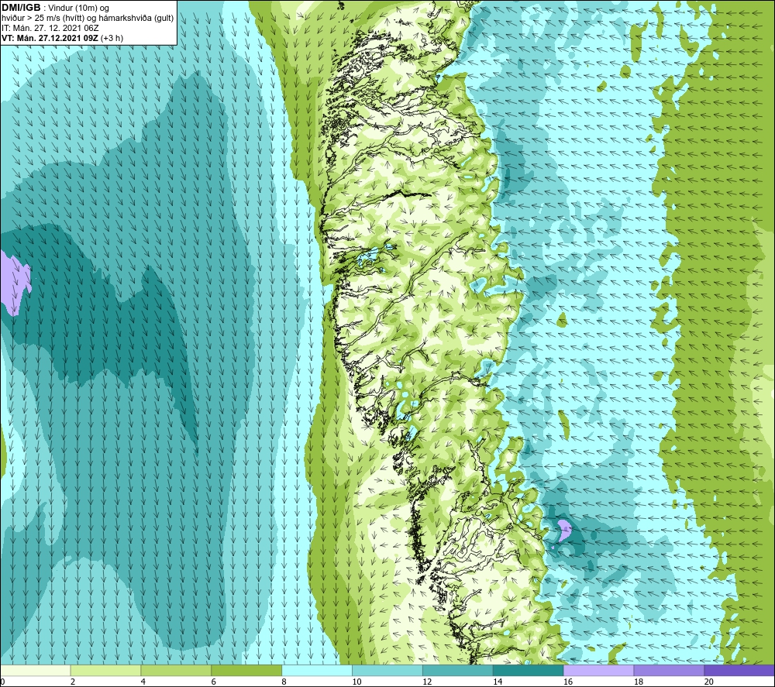Click the 0-2 m/s pale yellow legend swatch
The width and height of the screenshot is (775, 687).
tap(36, 670)
